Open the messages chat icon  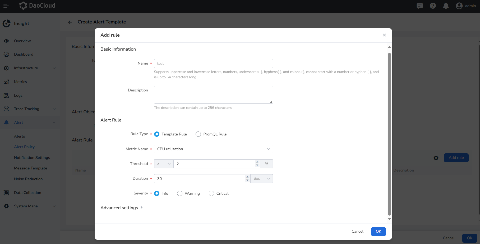(x=419, y=6)
